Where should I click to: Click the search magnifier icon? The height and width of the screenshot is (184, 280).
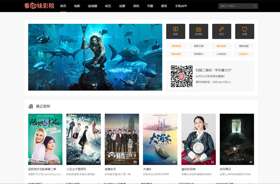point(255,6)
